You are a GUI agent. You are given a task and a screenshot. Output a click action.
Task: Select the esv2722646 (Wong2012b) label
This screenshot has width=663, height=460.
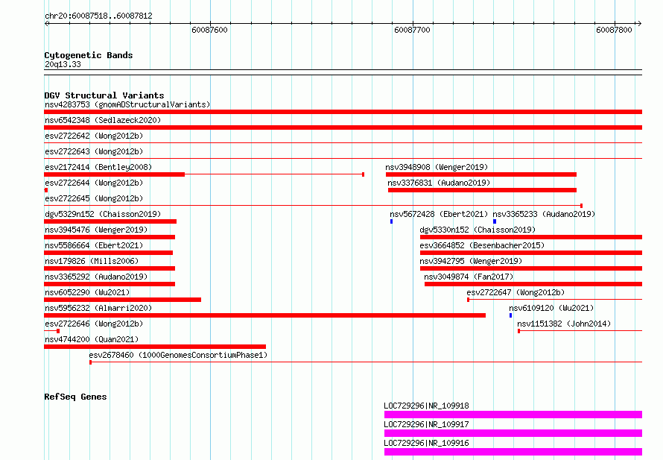point(94,324)
